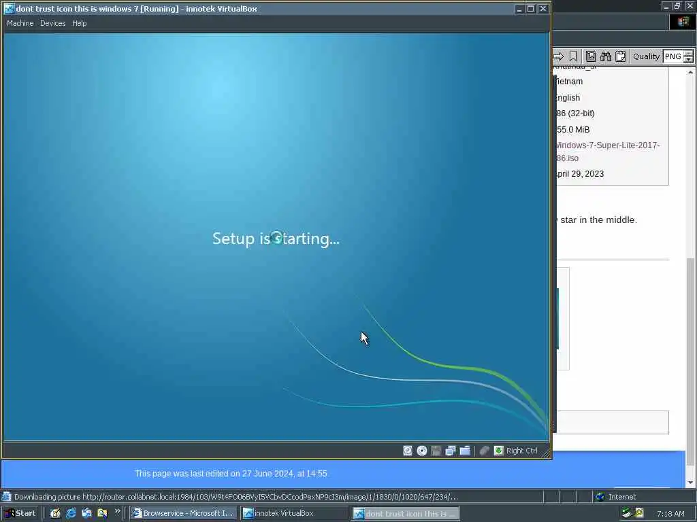Screen dimensions: 697x522
Task: Click the Windows flag logo in browser
Action: (x=683, y=22)
